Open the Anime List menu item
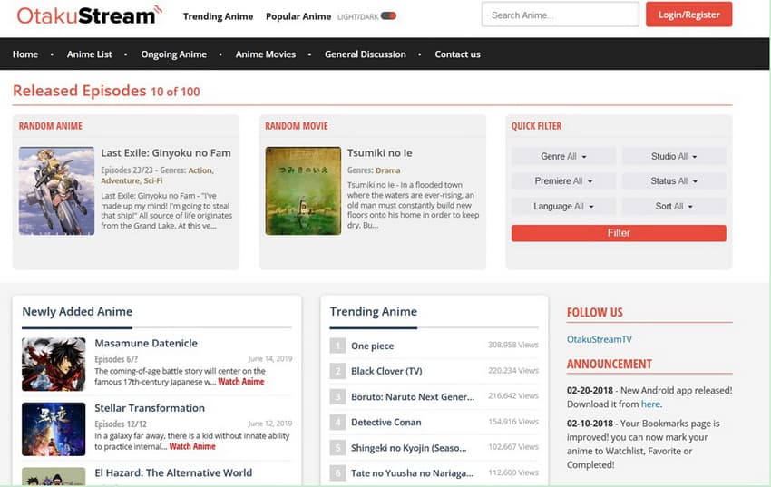This screenshot has width=771, height=487. [89, 54]
